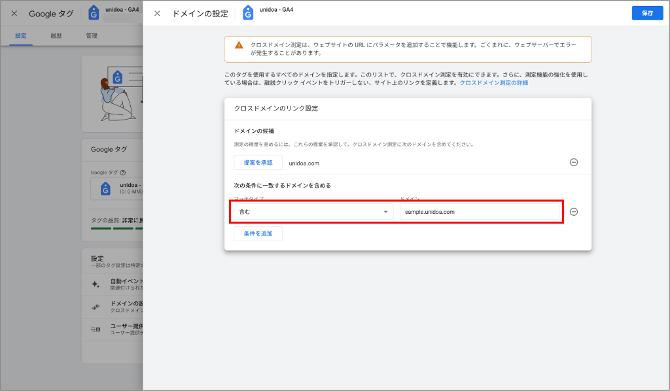Click the Google tag icon in the ドメインの設定 header
The image size is (670, 391).
[248, 13]
